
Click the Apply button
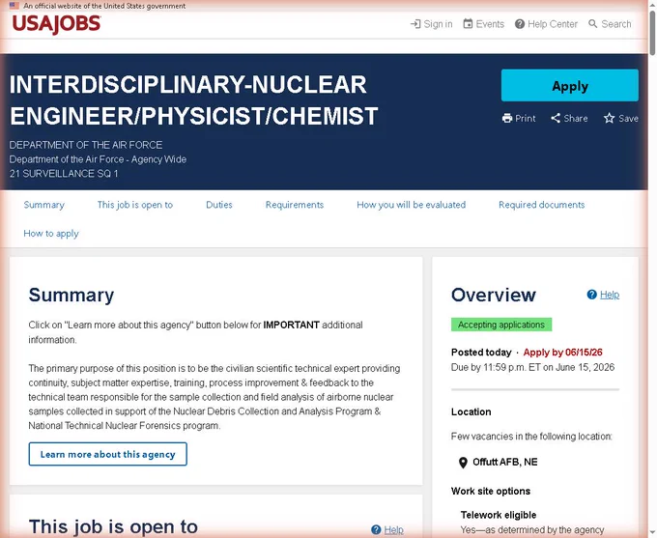[570, 85]
